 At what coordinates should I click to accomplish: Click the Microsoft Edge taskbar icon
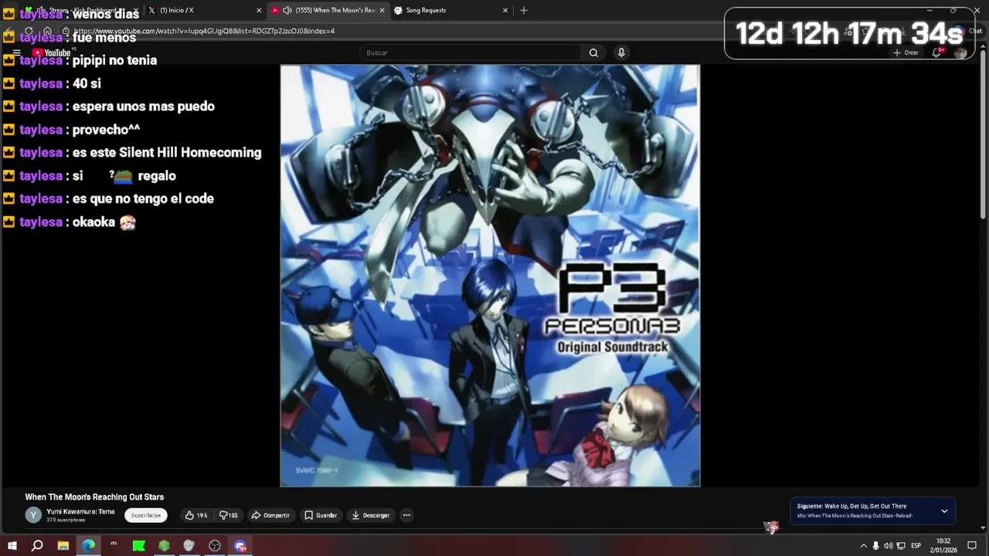[x=88, y=546]
